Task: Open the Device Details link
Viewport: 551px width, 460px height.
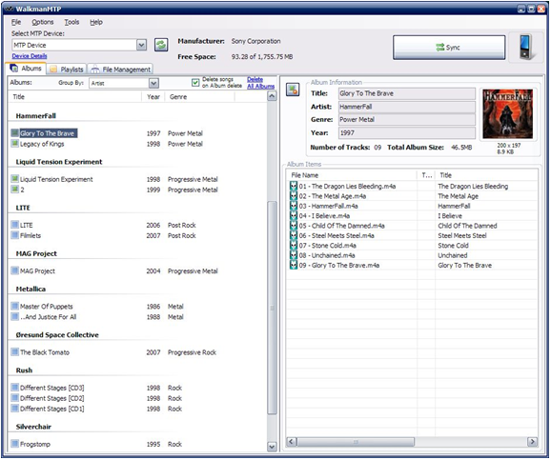Action: (30, 56)
